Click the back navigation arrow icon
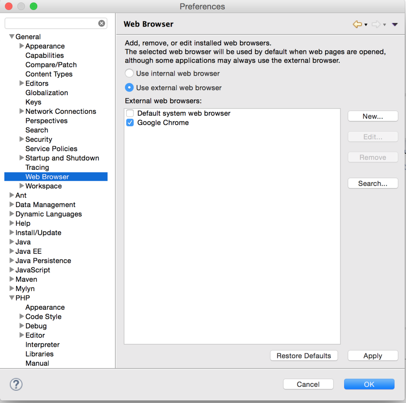The width and height of the screenshot is (406, 403). (x=357, y=25)
